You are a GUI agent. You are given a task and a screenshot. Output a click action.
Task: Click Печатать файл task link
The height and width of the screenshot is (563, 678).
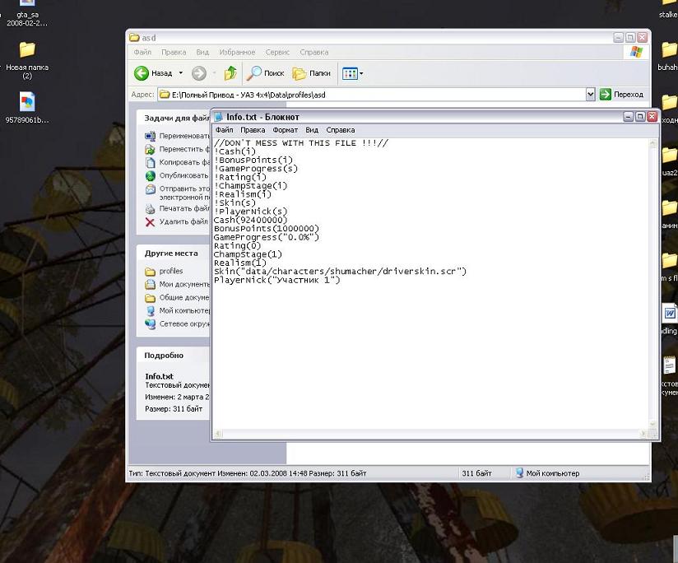(184, 208)
